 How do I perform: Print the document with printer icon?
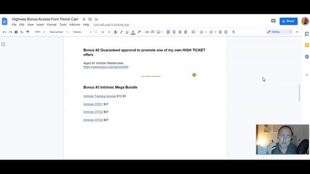[x=16, y=32]
